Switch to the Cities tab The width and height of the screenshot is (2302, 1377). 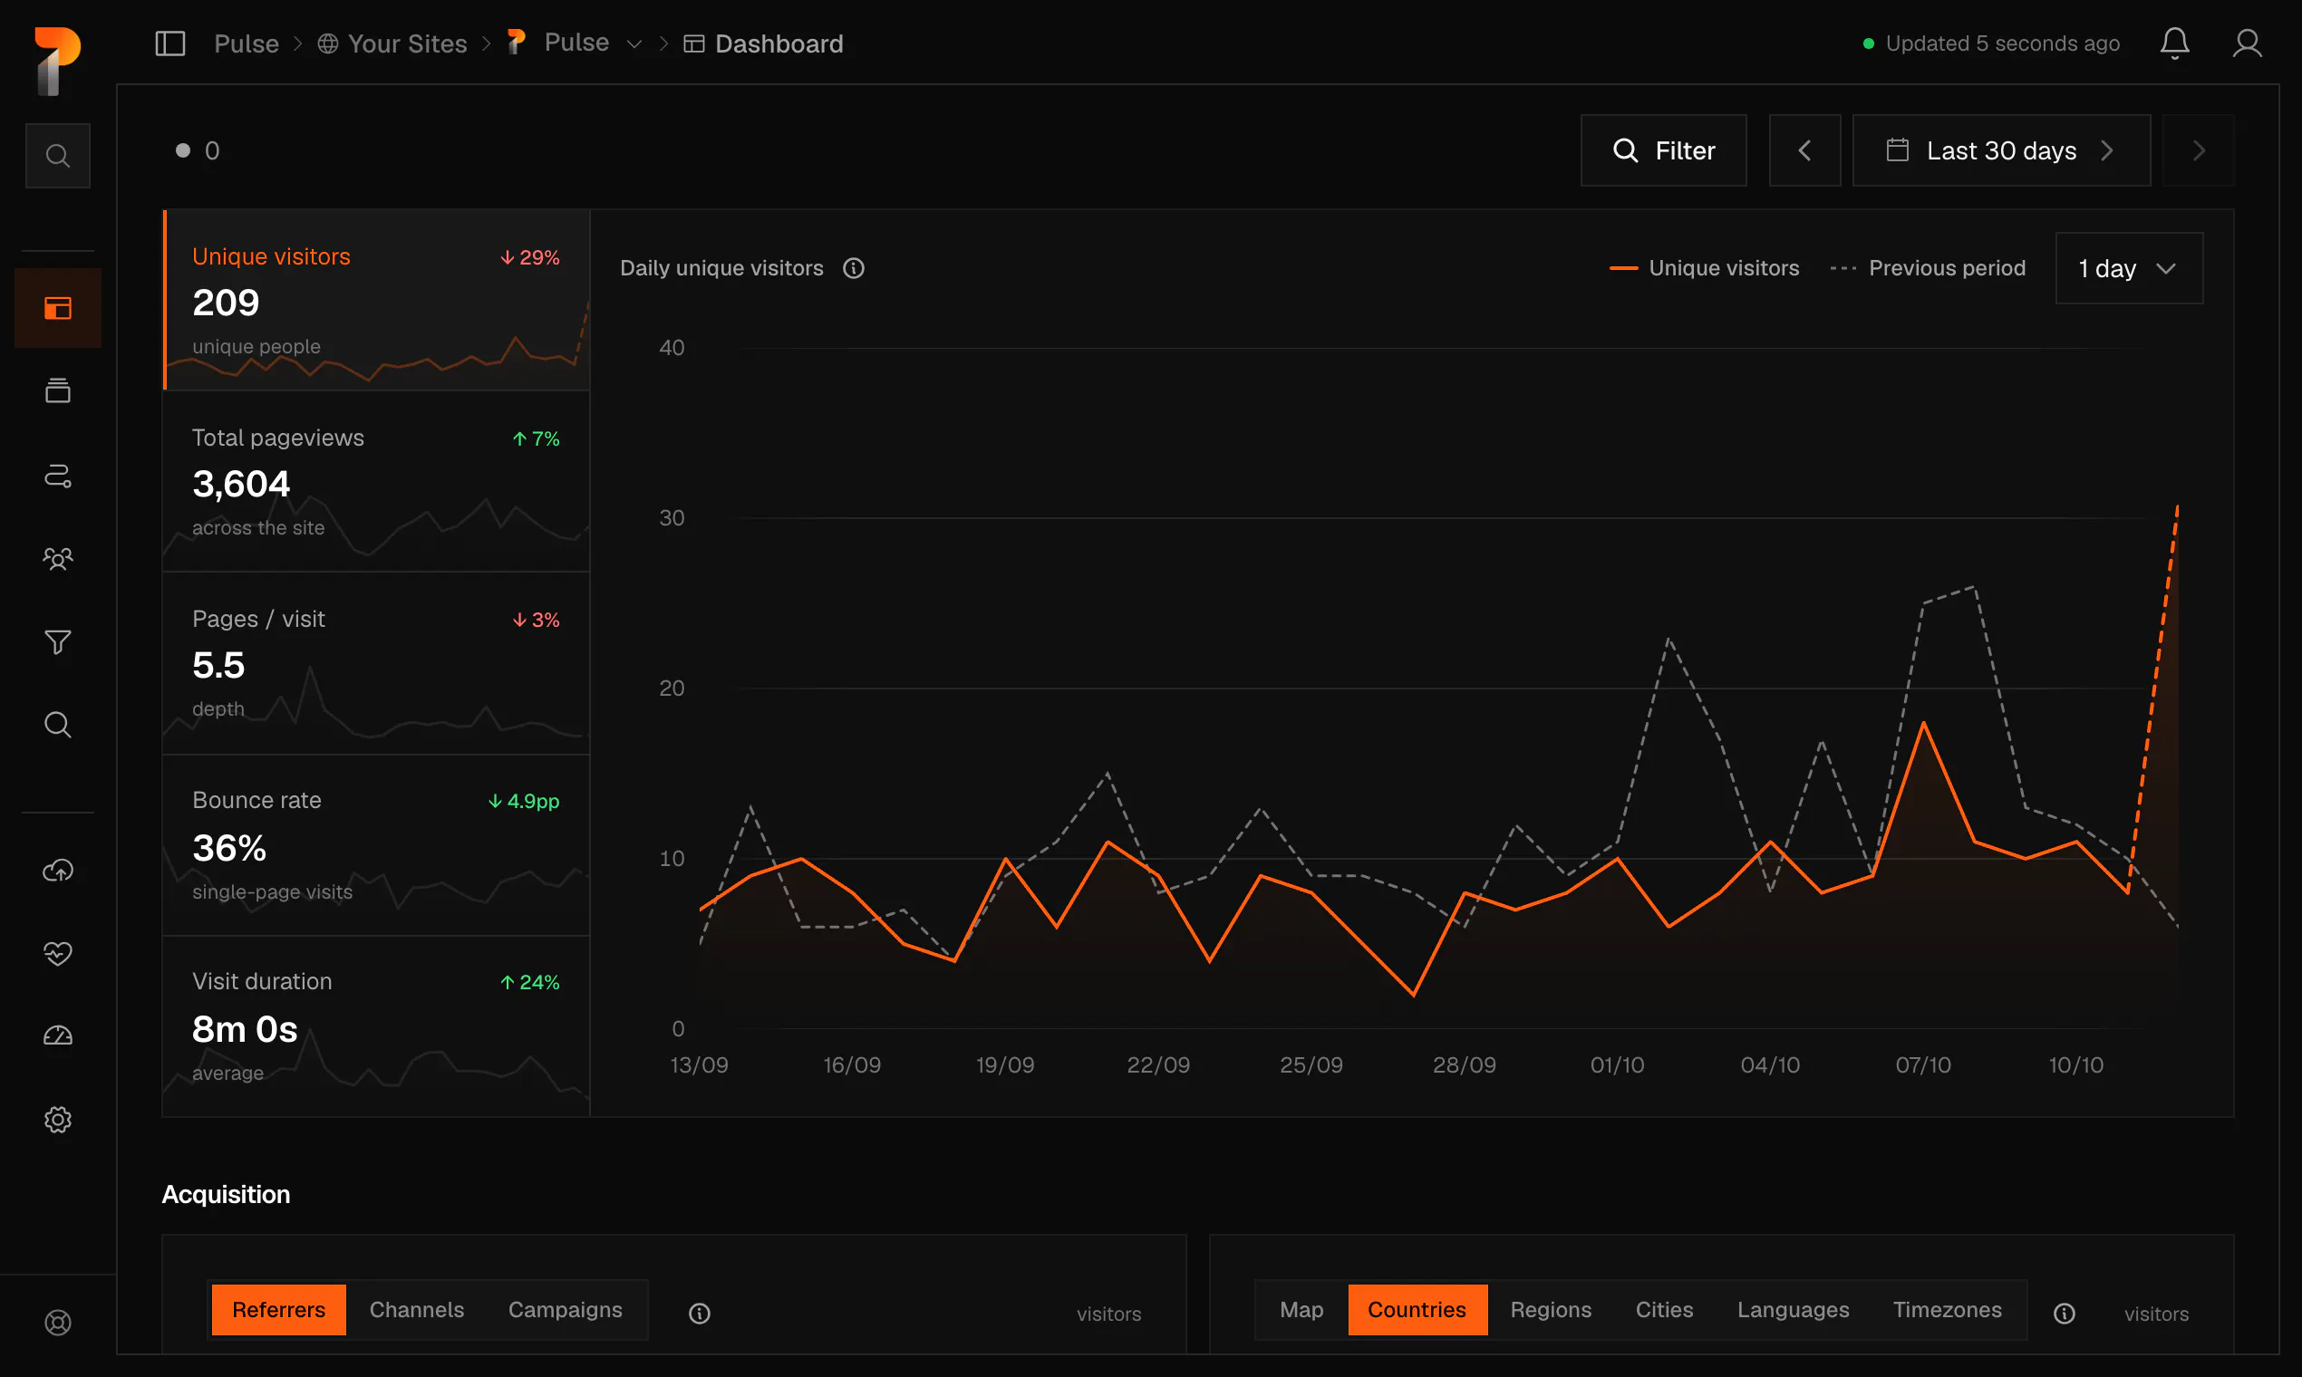click(1663, 1309)
